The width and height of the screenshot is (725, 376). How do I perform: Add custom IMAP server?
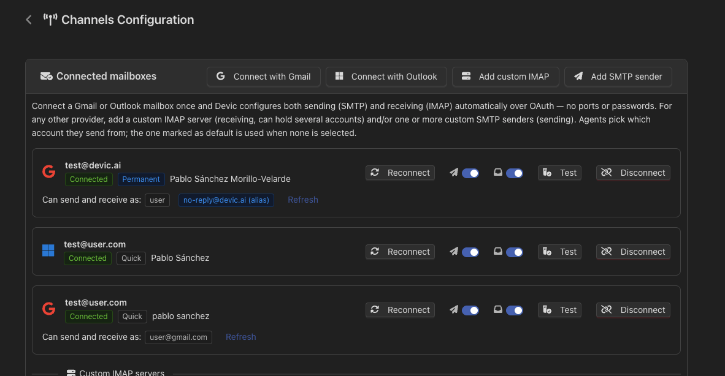point(505,77)
